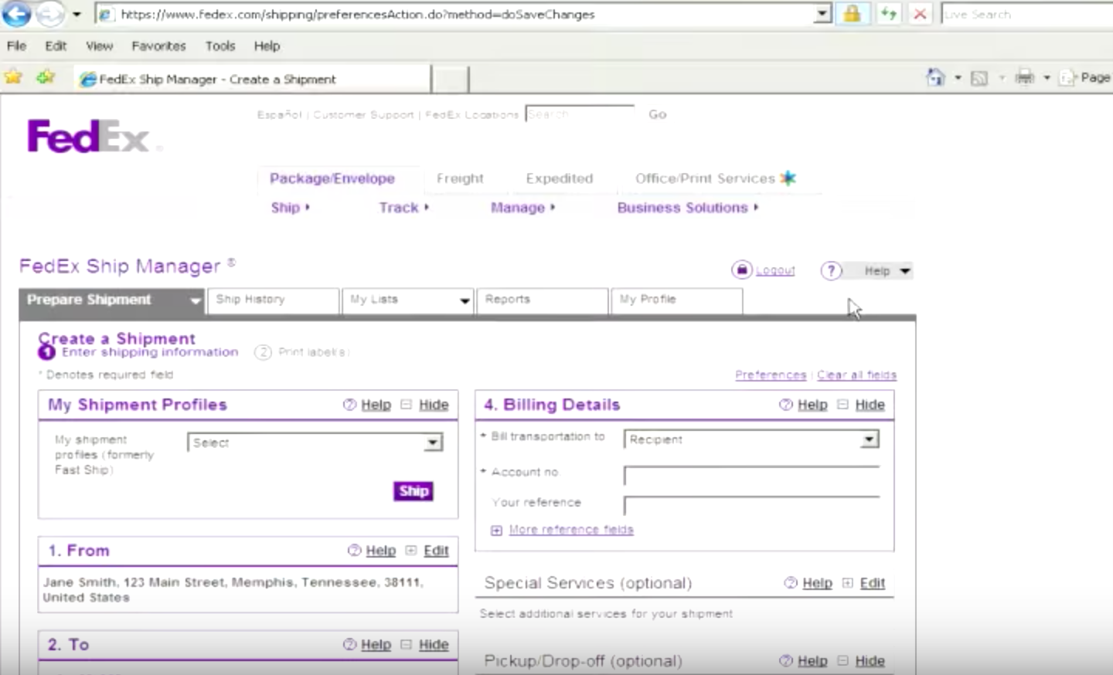Open the Prepare Shipment tab dropdown arrow
Viewport: 1113px width, 675px height.
196,301
